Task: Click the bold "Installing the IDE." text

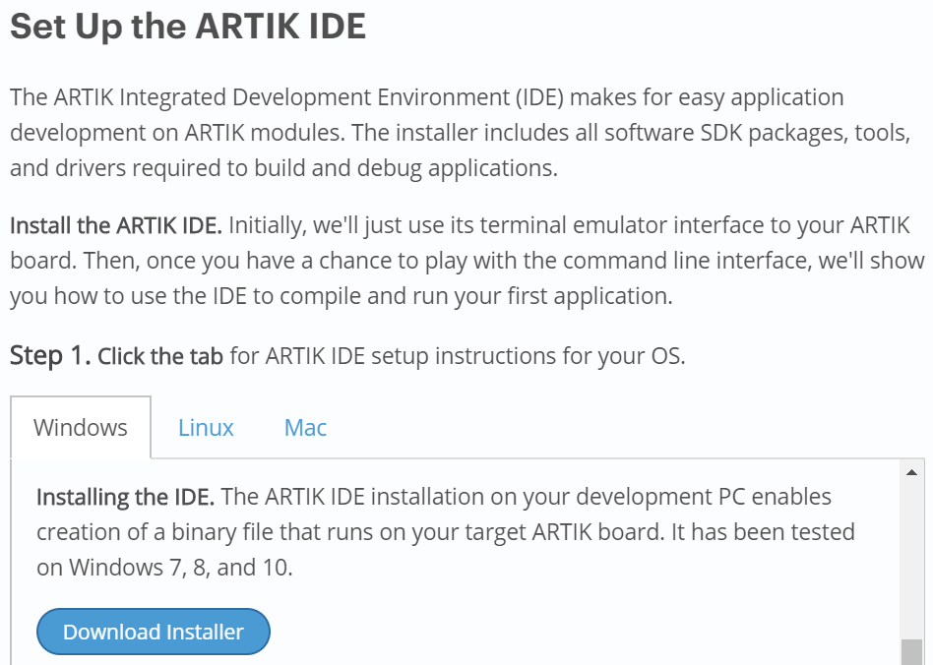Action: coord(126,497)
